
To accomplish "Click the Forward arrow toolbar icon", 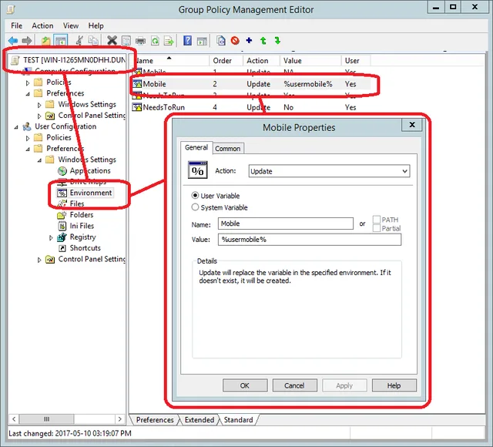I will point(27,41).
